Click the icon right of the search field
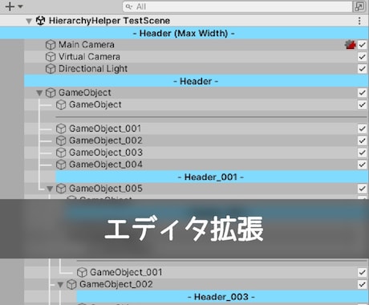The height and width of the screenshot is (305, 369). (x=359, y=6)
